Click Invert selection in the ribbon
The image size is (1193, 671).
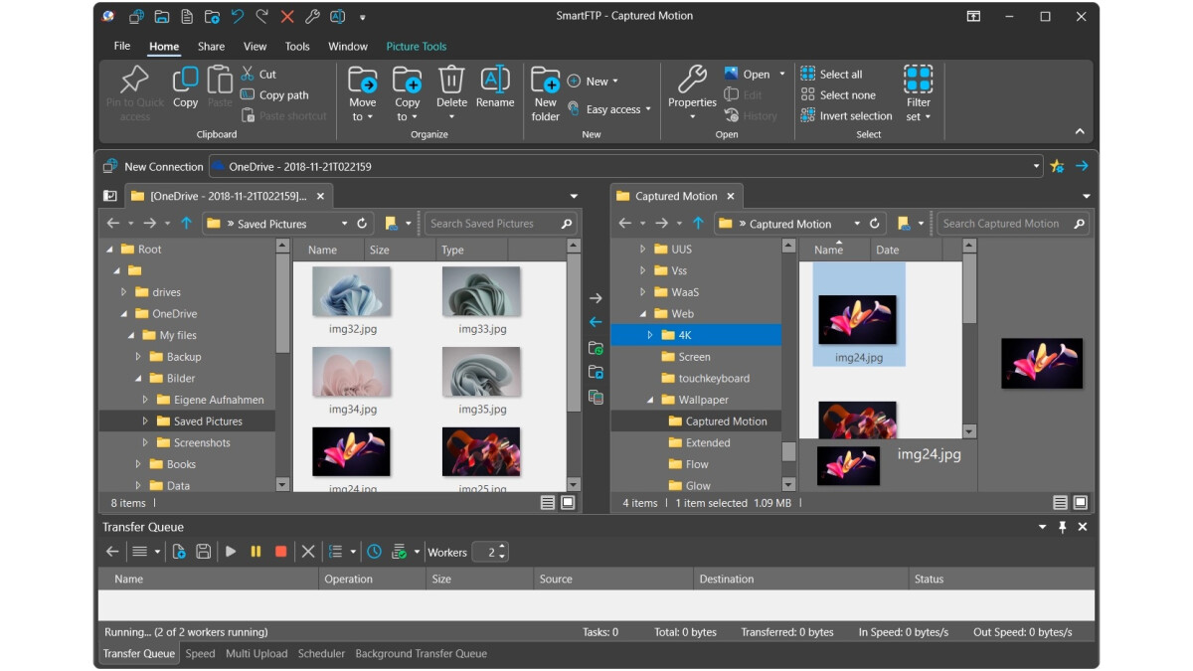click(x=846, y=115)
